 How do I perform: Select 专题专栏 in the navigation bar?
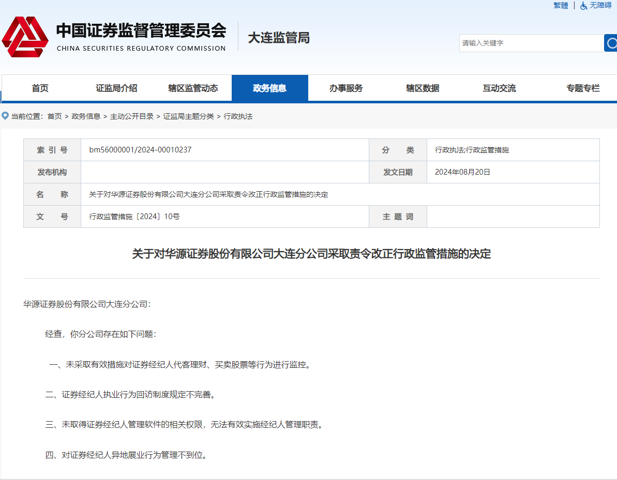[x=583, y=88]
